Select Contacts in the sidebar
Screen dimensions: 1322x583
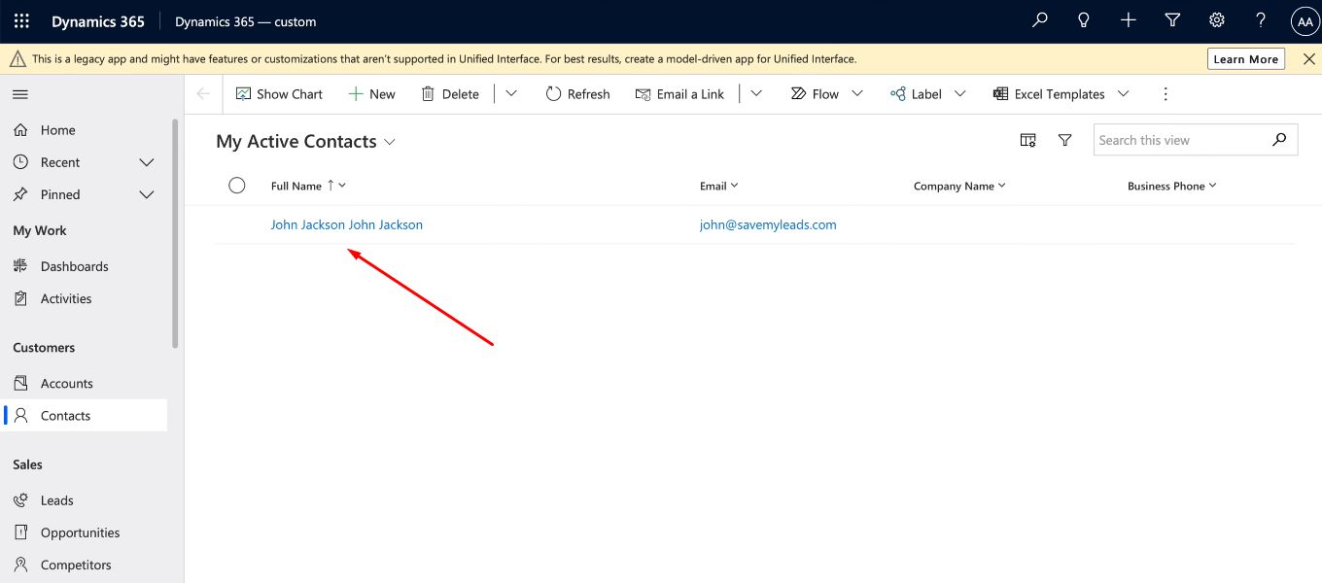(x=84, y=415)
